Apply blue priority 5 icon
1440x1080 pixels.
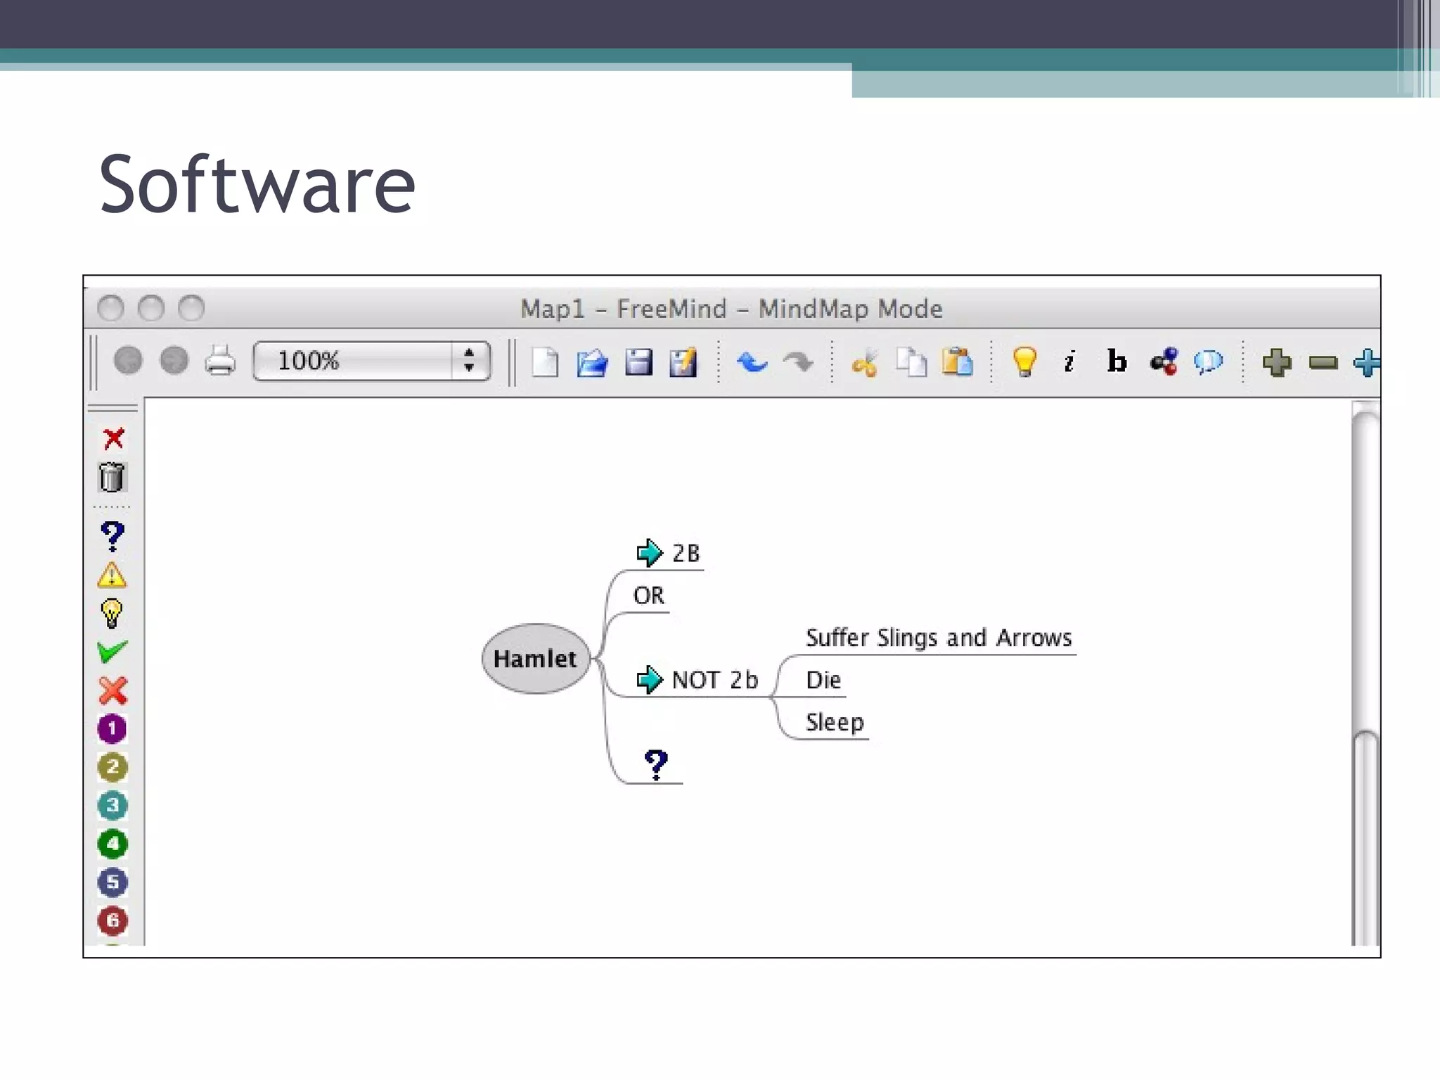(x=112, y=882)
